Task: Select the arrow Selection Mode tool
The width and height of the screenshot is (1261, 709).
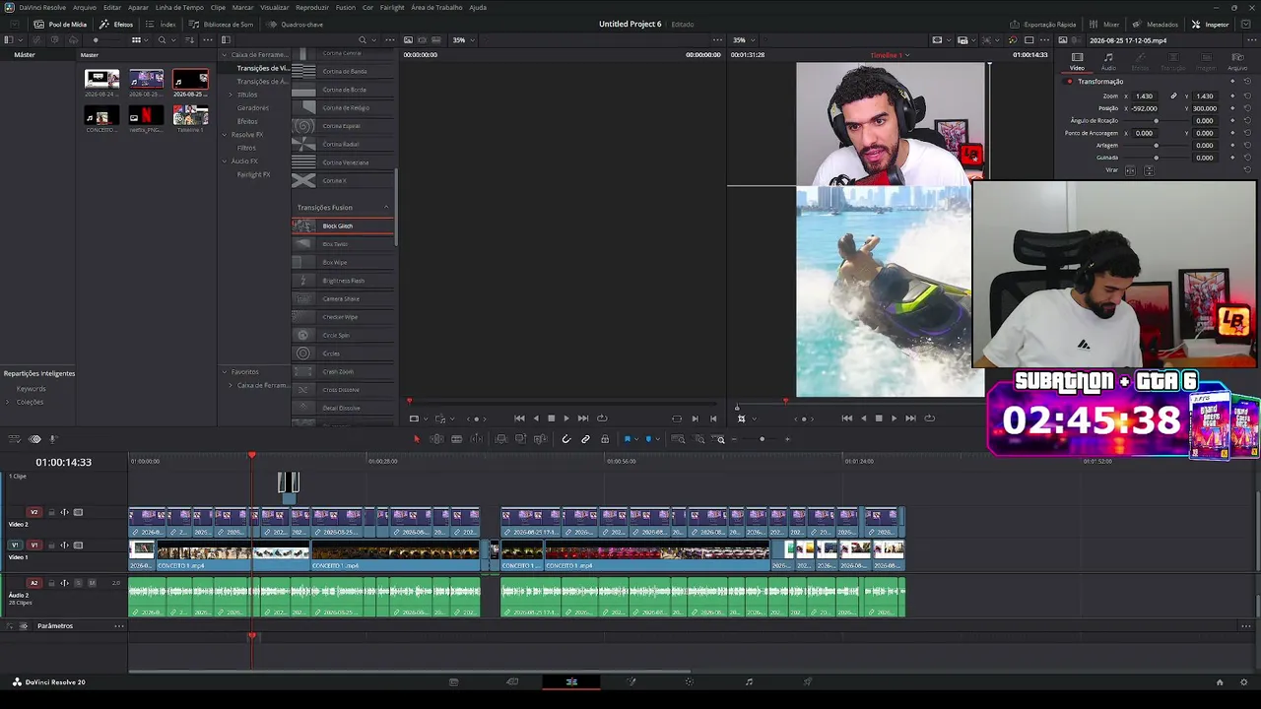Action: [x=416, y=439]
